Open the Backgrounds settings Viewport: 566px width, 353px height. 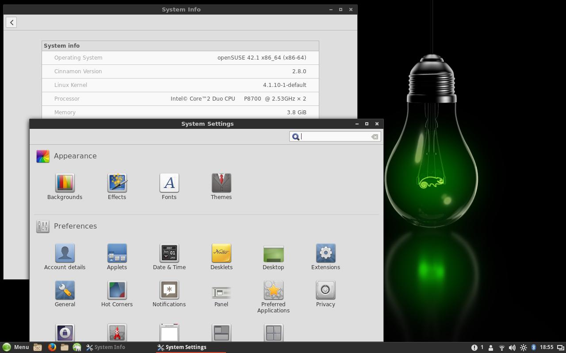click(x=65, y=183)
